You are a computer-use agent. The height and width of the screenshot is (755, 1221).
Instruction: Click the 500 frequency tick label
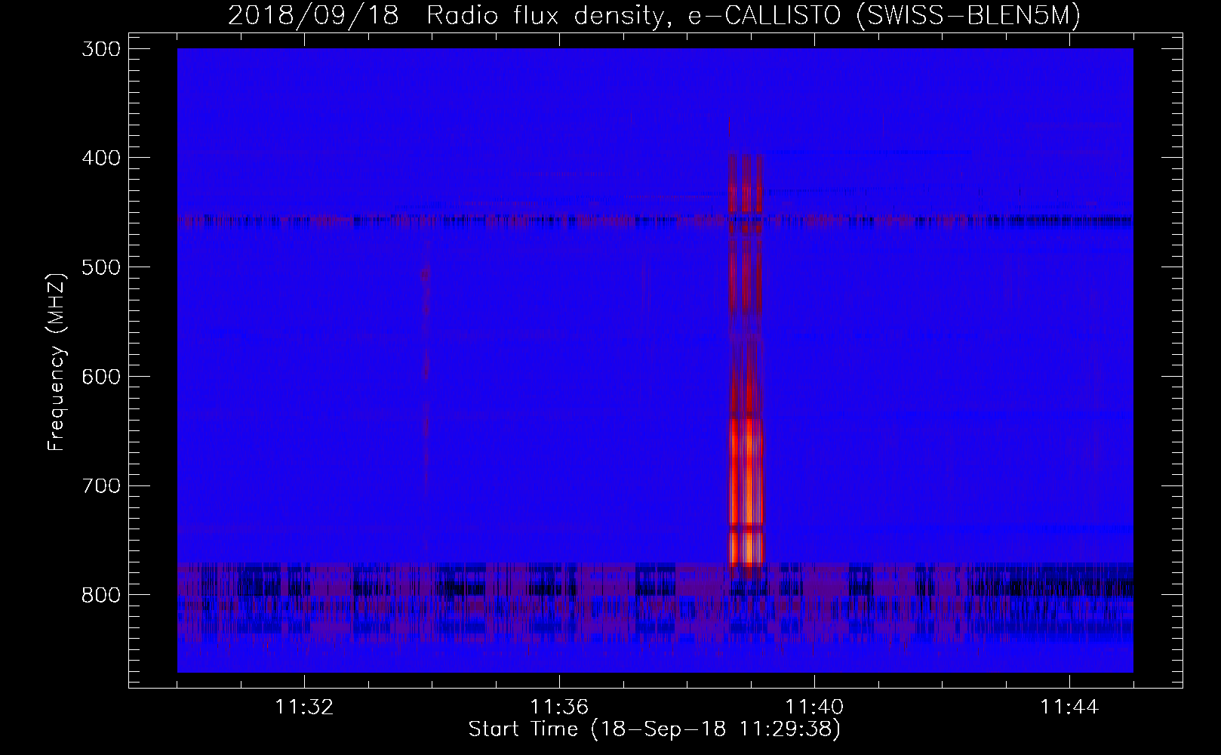(100, 267)
